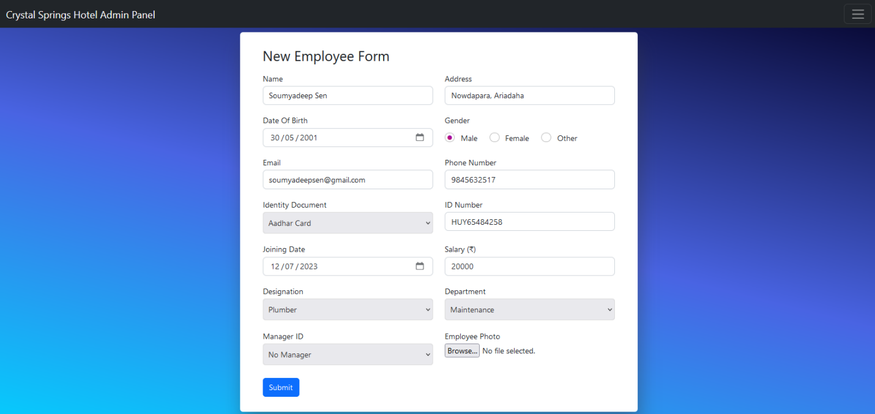Click the Crystal Springs Hotel Admin Panel title
This screenshot has width=875, height=414.
pyautogui.click(x=81, y=15)
